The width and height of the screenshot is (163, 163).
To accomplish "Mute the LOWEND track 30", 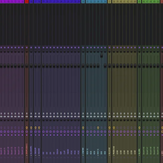I will 83,47.
